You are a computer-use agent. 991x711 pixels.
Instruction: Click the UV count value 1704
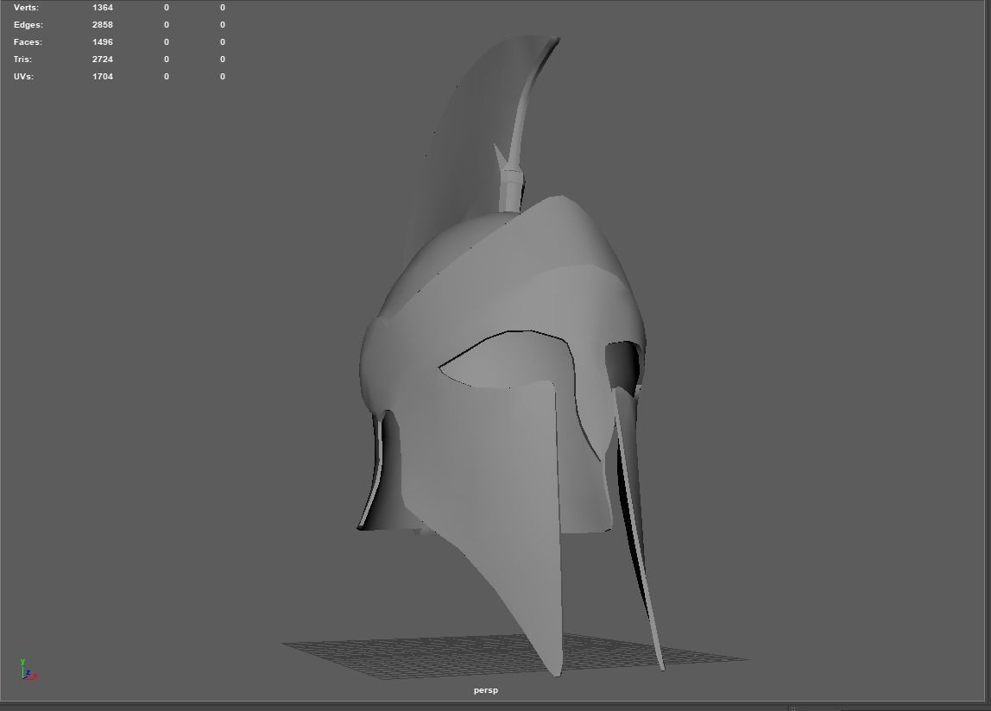click(103, 77)
